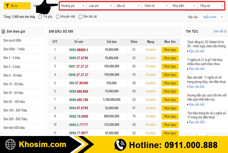Open sim number 0997.37.37.37 link
This screenshot has width=228, height=153.
click(x=79, y=66)
